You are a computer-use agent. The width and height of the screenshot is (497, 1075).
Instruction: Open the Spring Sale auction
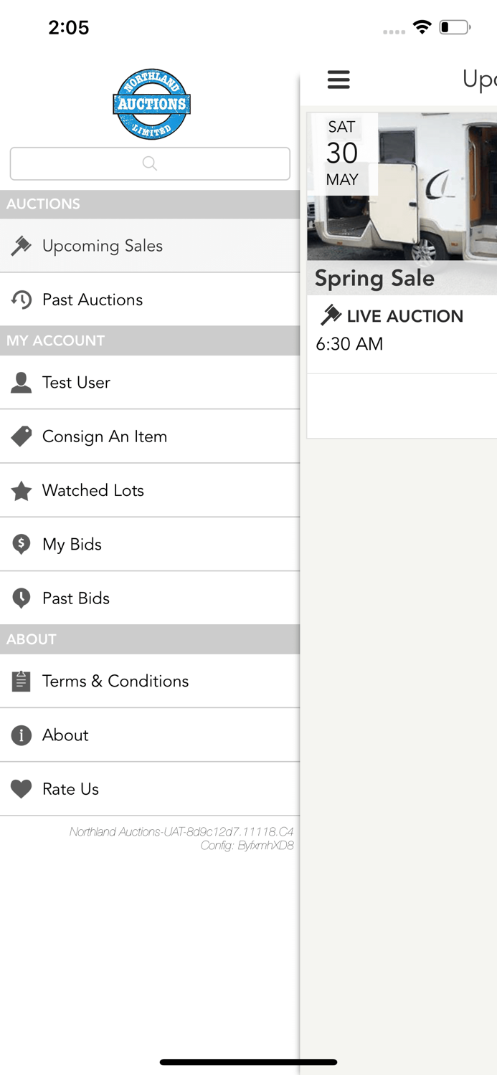[x=402, y=278]
